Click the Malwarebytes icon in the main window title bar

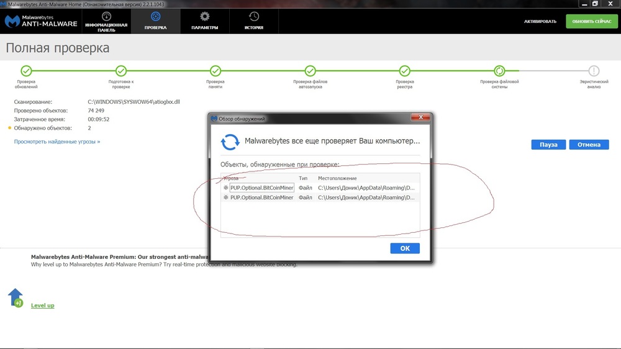click(4, 4)
